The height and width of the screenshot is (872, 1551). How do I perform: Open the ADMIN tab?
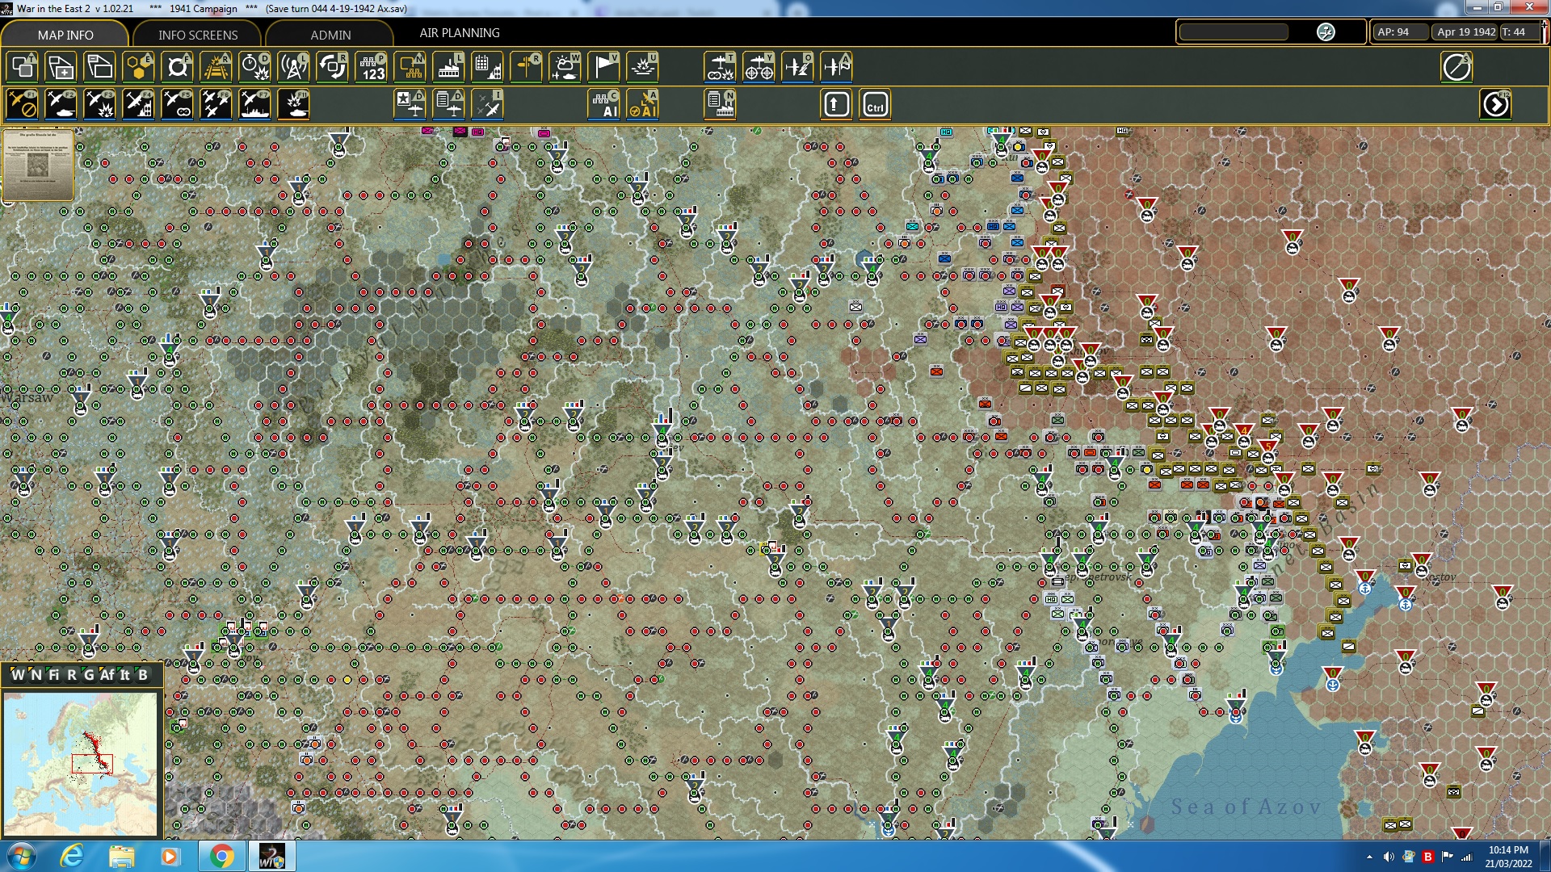(330, 35)
